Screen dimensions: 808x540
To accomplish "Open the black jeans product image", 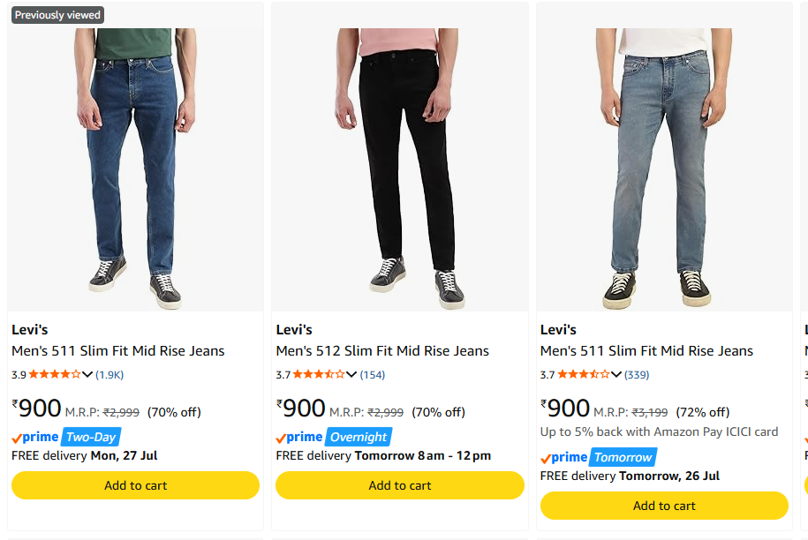I will click(x=400, y=169).
